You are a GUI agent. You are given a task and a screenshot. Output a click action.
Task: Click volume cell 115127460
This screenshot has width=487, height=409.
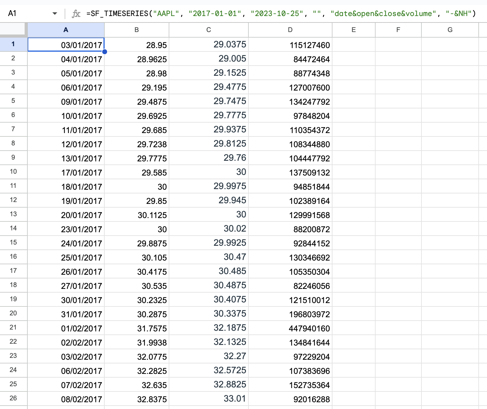(x=290, y=45)
